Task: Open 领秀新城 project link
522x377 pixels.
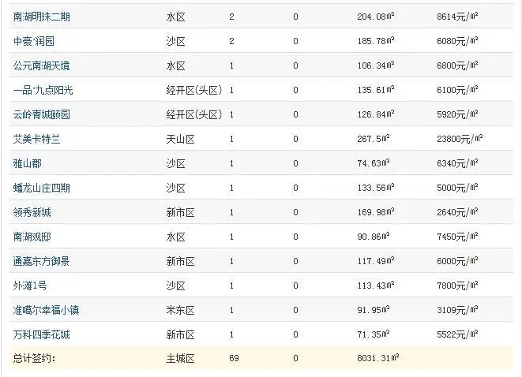Action: pos(32,212)
